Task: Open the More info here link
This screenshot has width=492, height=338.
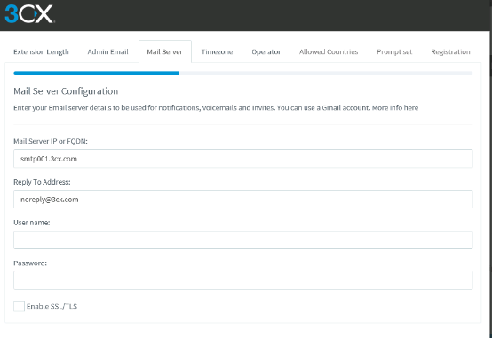Action: (x=395, y=108)
